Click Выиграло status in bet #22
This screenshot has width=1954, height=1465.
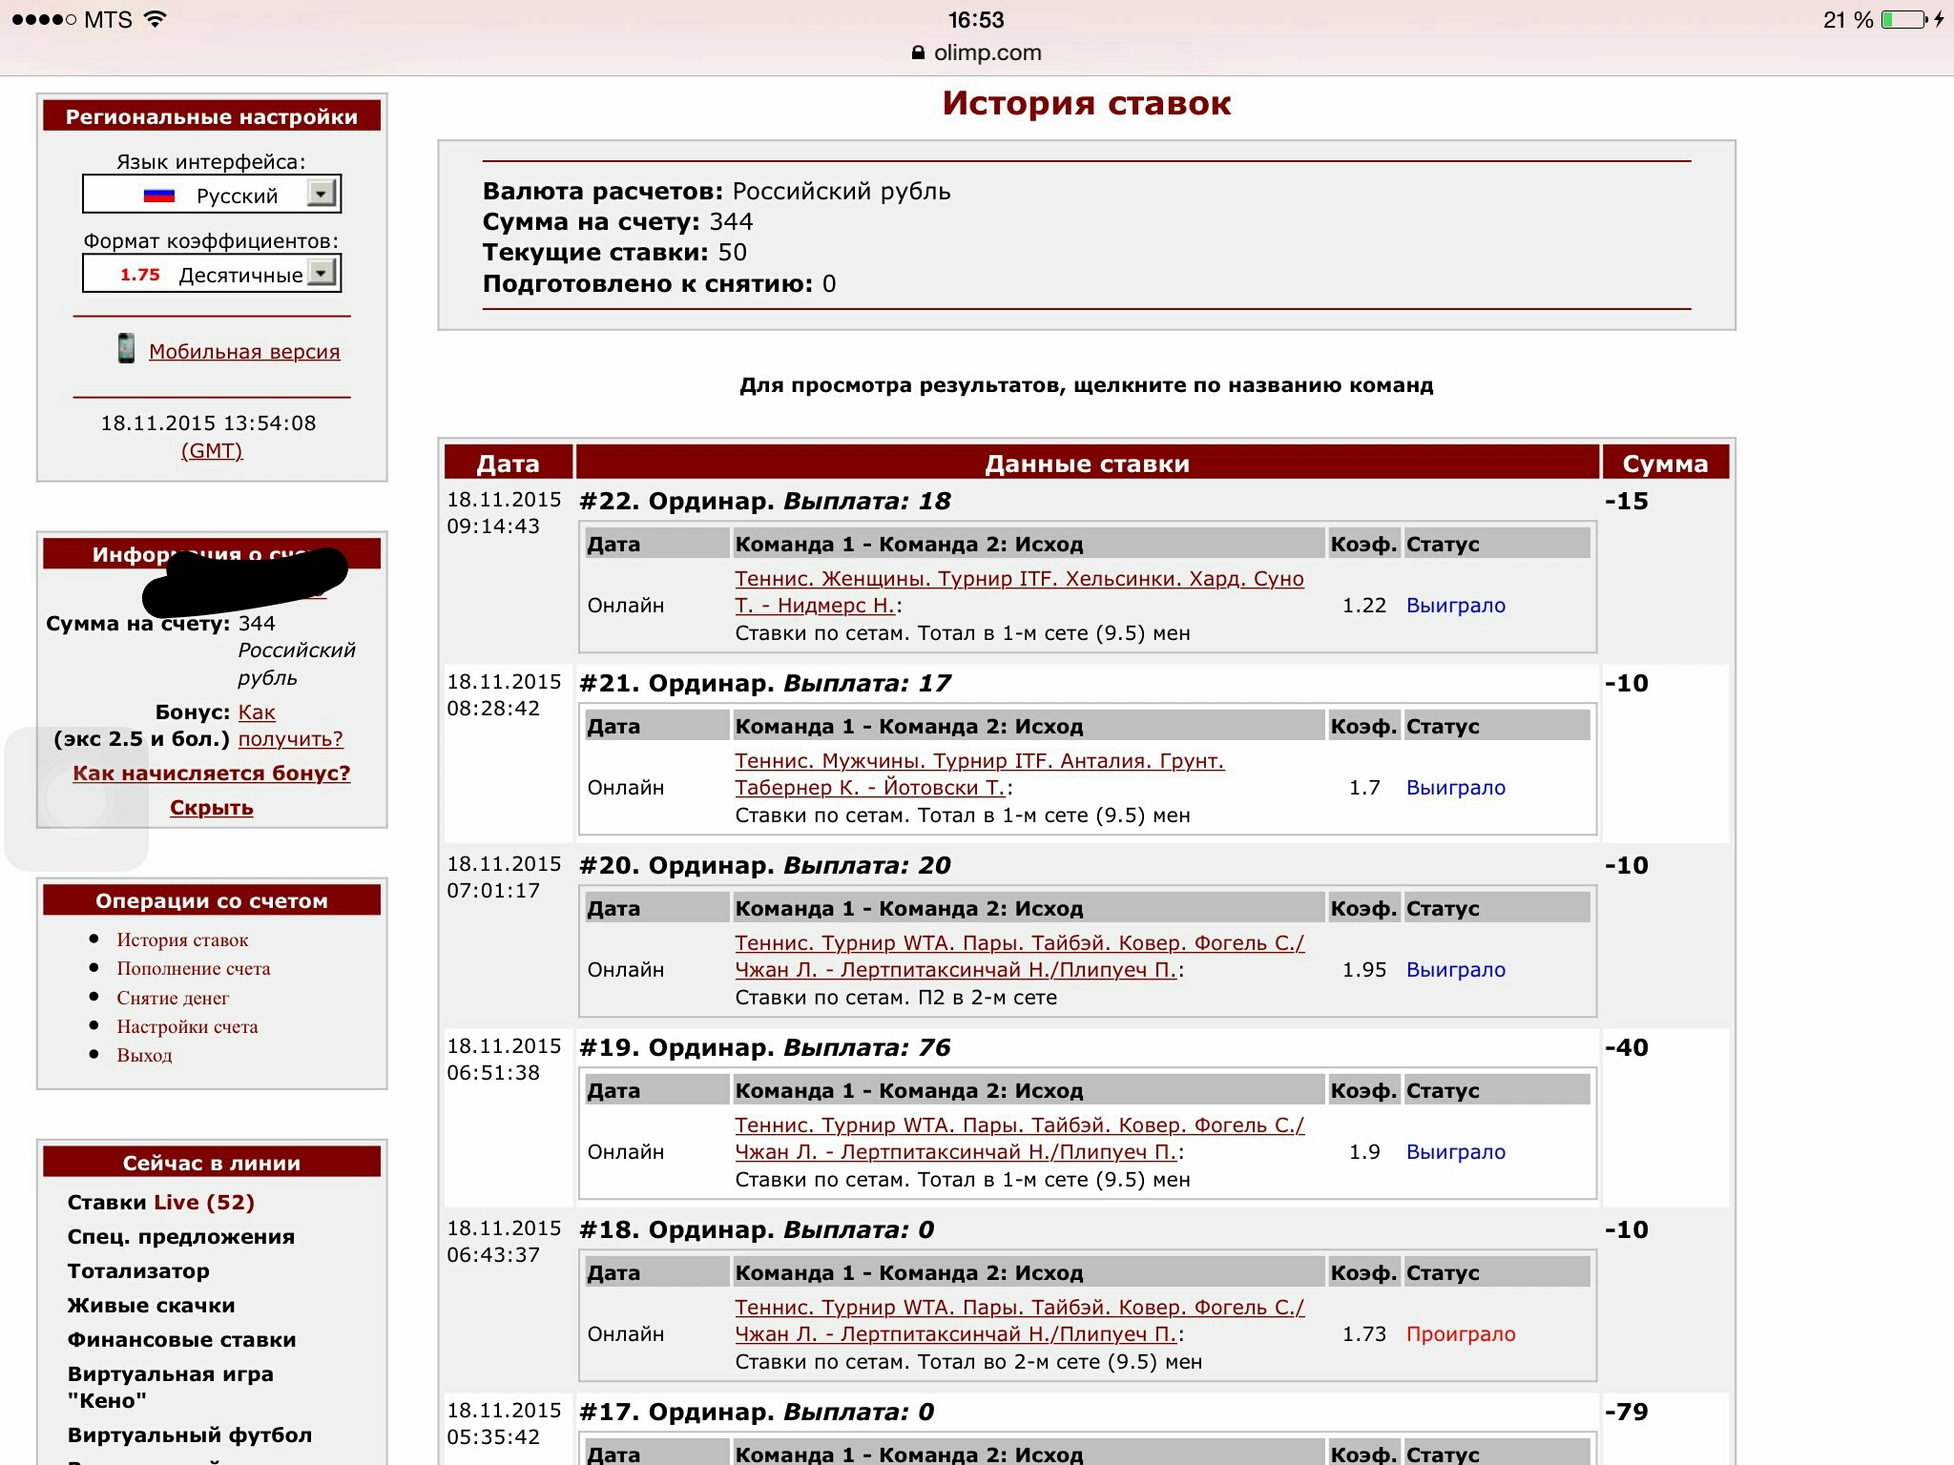(x=1456, y=605)
